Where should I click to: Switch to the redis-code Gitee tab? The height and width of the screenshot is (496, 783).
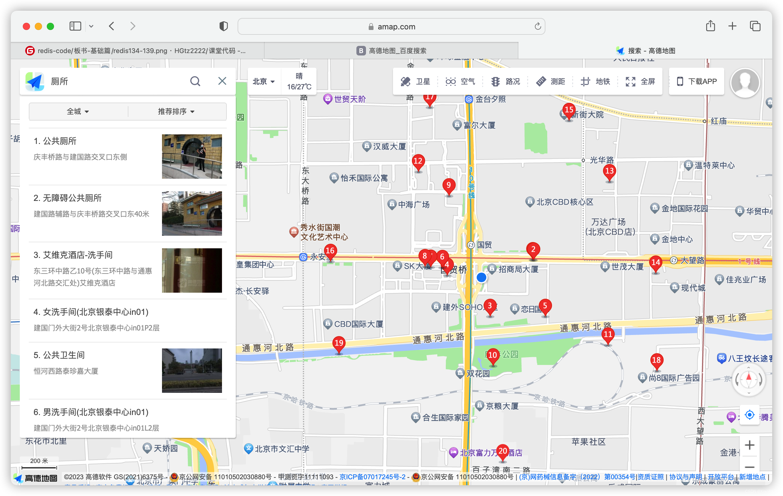137,51
